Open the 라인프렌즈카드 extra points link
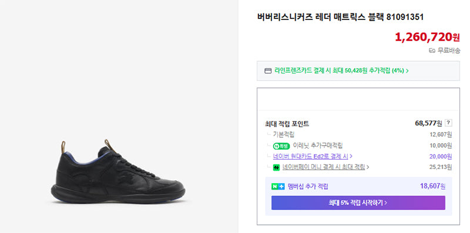 [341, 71]
